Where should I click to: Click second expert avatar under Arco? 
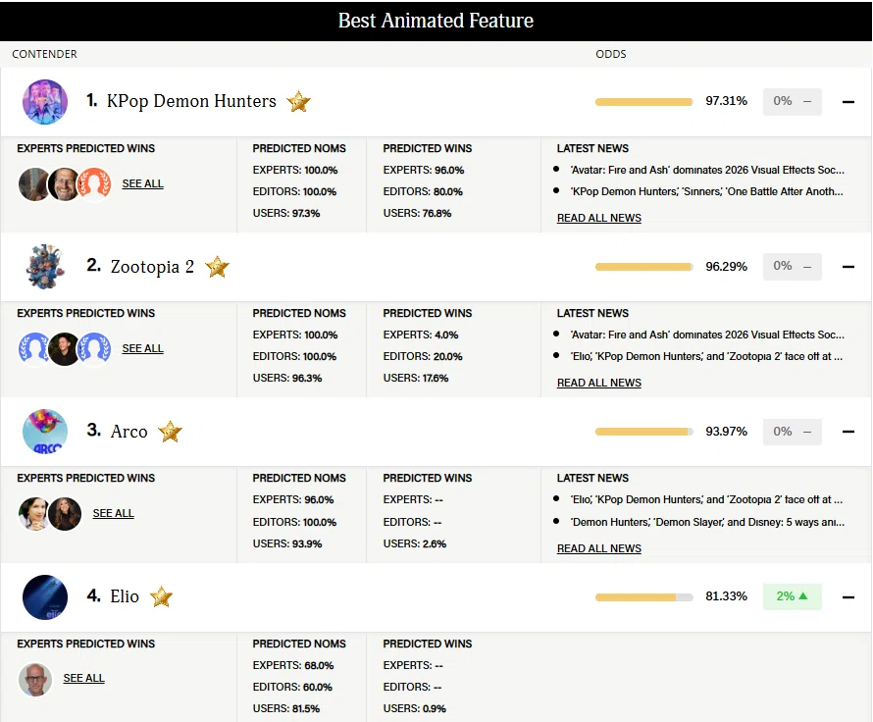pyautogui.click(x=65, y=514)
